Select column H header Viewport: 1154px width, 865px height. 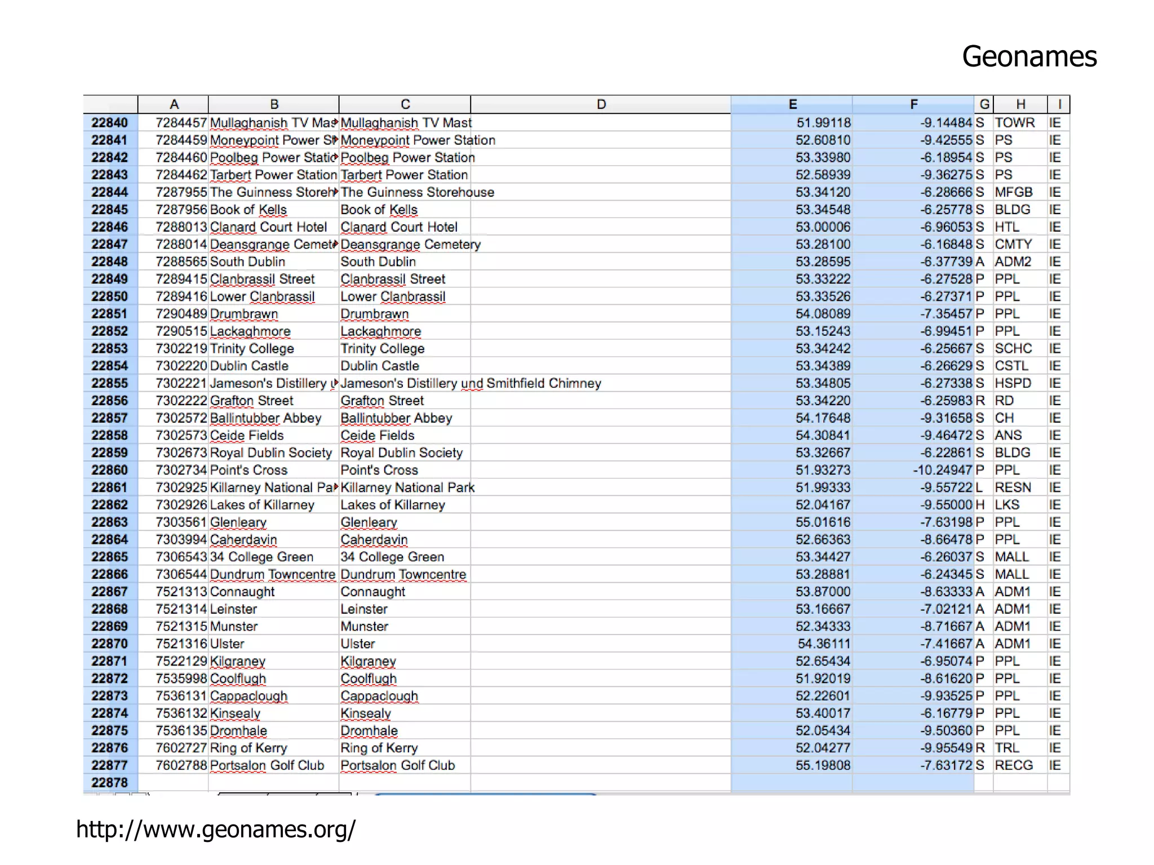point(1020,104)
